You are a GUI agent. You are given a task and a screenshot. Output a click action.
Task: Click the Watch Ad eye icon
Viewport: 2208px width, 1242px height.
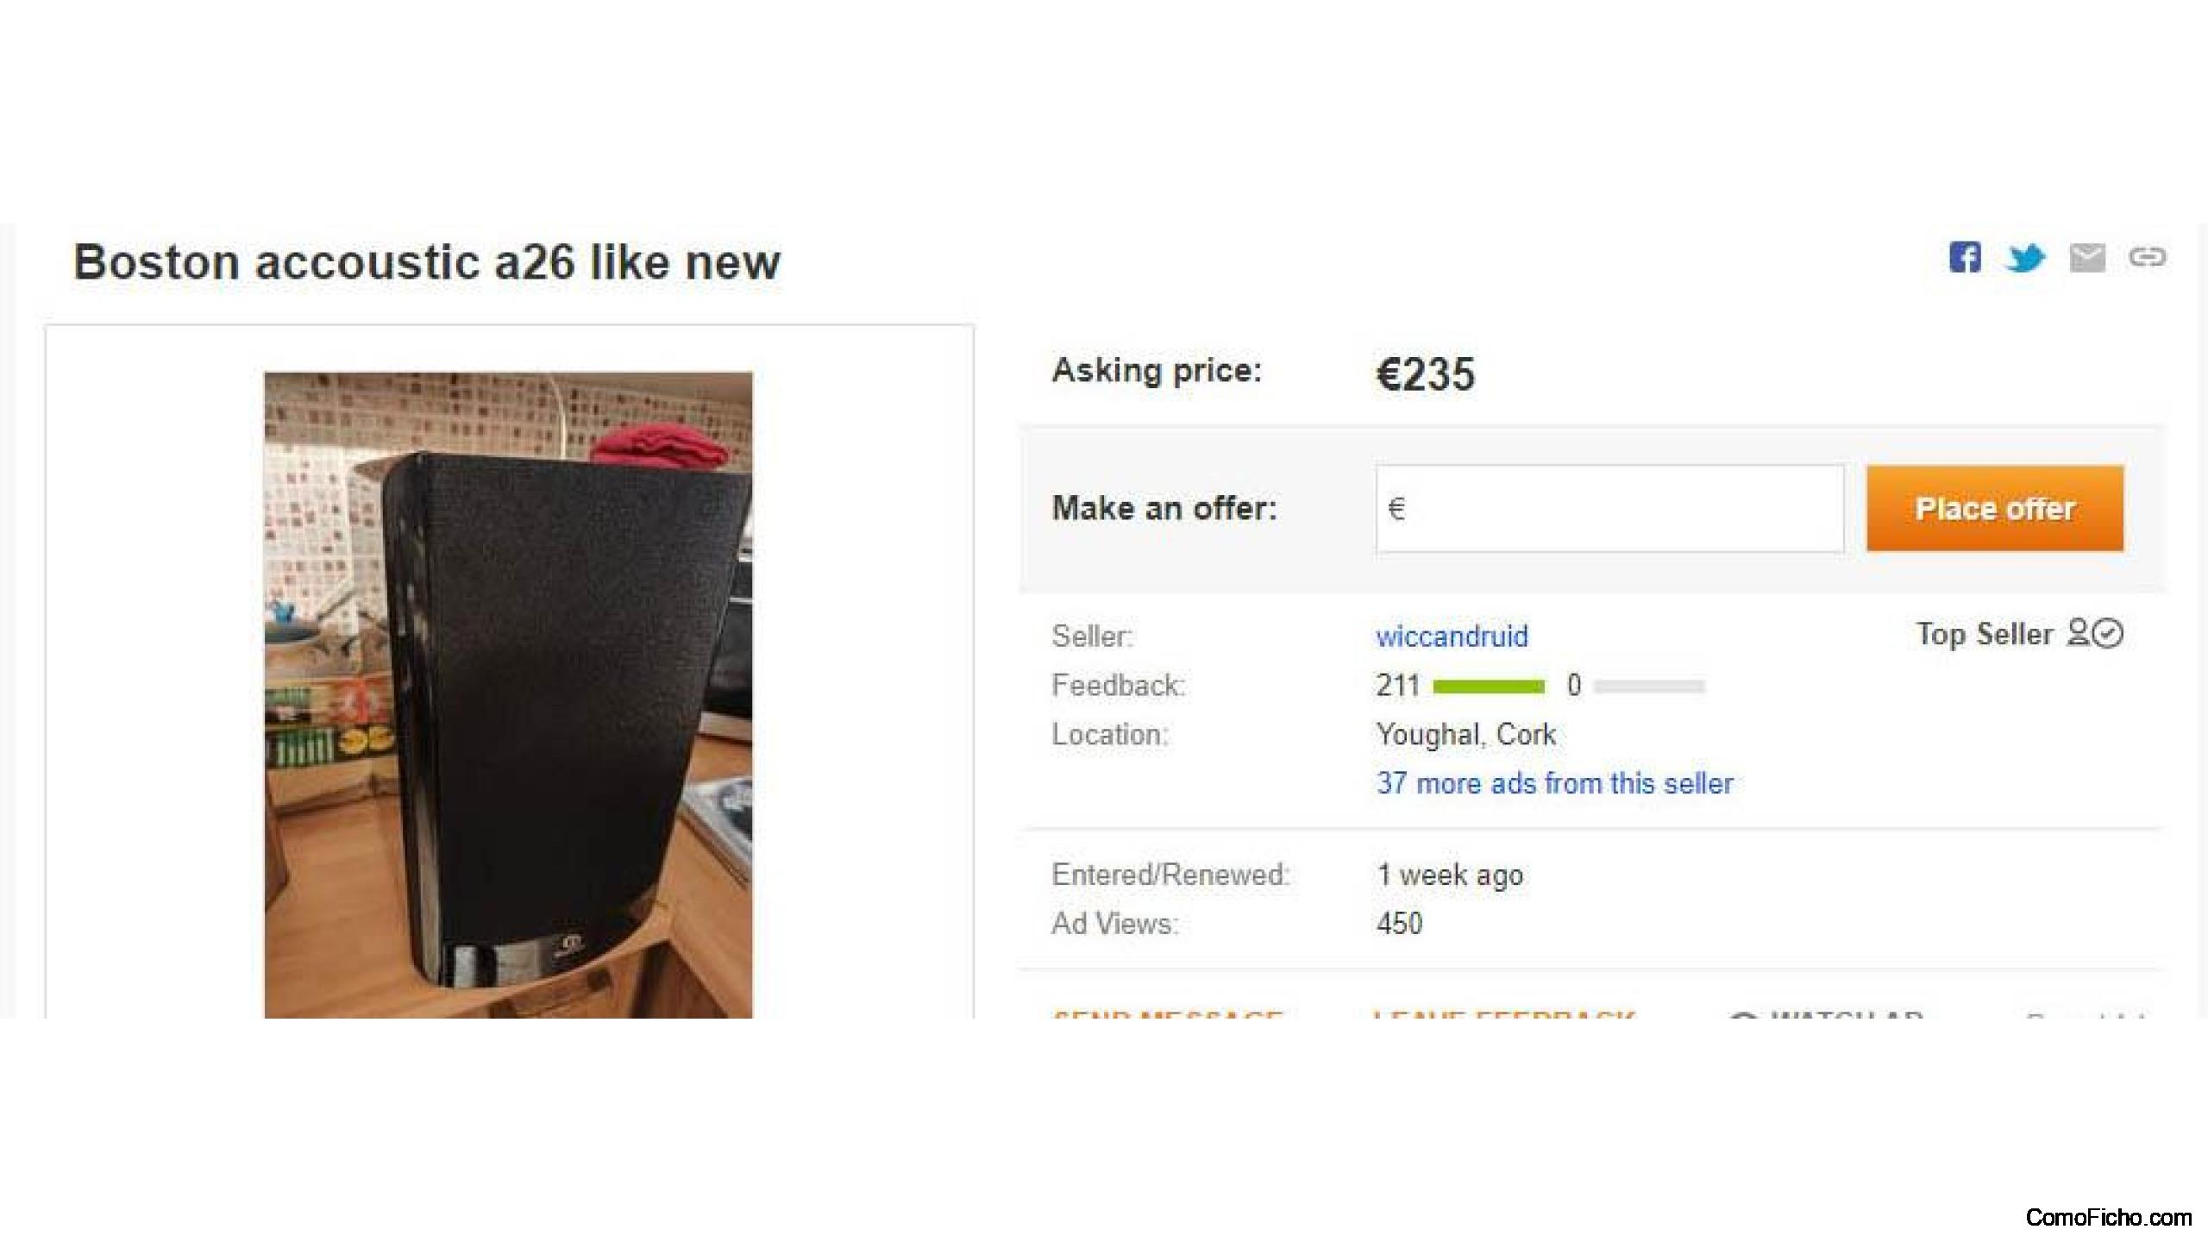click(x=1743, y=1016)
